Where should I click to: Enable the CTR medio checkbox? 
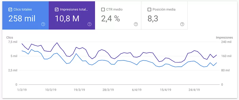pyautogui.click(x=103, y=10)
